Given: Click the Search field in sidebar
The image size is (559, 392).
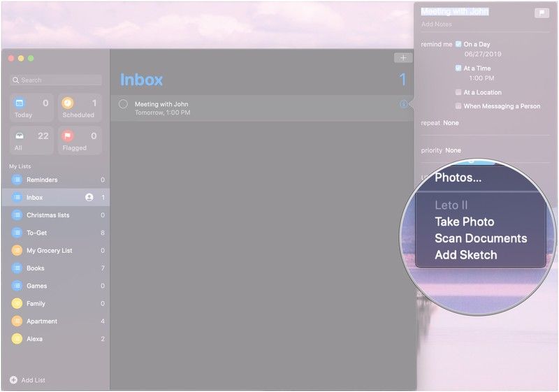Looking at the screenshot, I should point(56,80).
